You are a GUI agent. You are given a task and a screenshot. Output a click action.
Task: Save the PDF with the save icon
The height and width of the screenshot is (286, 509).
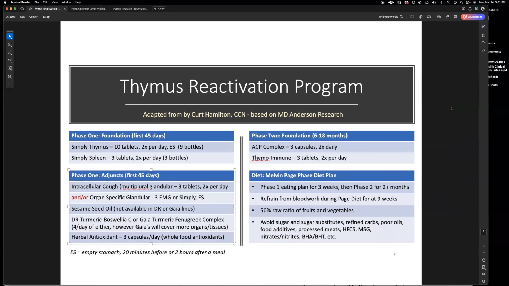point(412,17)
